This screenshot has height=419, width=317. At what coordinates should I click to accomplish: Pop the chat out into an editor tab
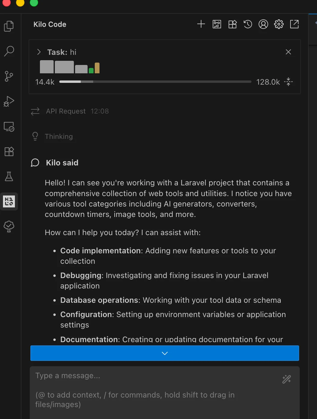pos(294,24)
